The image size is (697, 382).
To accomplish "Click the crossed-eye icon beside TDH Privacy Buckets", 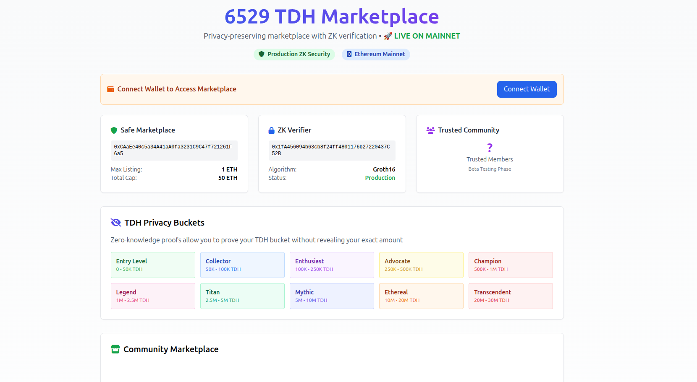I will coord(116,223).
